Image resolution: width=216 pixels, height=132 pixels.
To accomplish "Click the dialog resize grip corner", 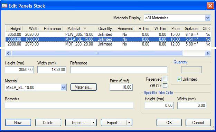I will pos(212,129).
